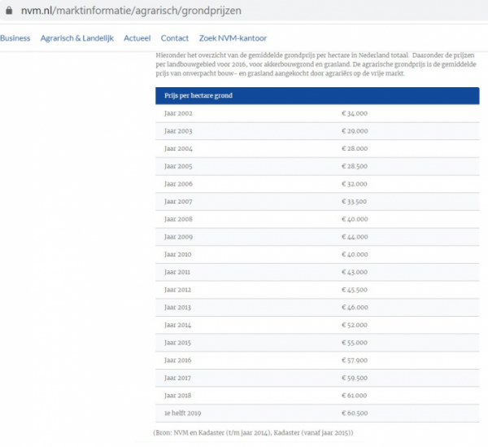The image size is (488, 447).
Task: Open the Business navigation item
Action: [15, 38]
